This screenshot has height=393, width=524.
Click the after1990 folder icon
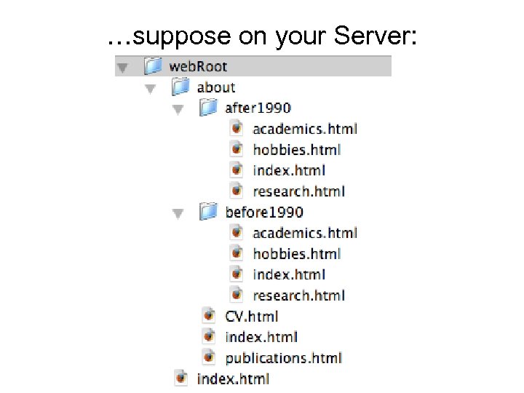click(x=209, y=108)
